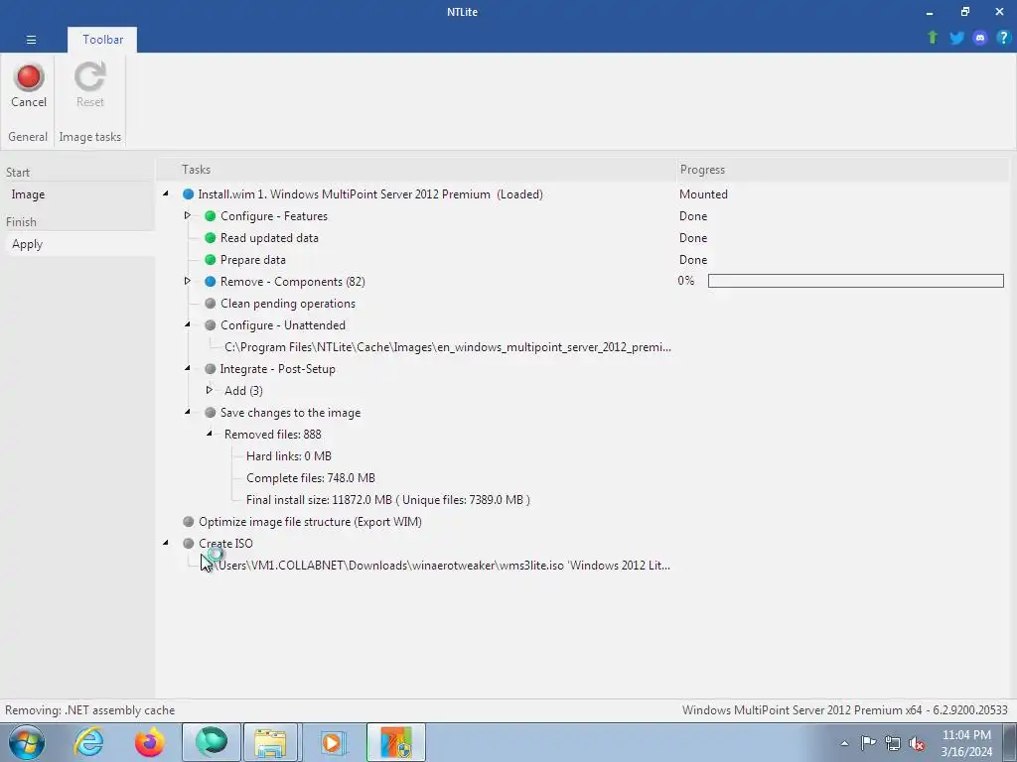Screen dimensions: 1017x762
Task: Open Windows Start orb
Action: coord(27,742)
